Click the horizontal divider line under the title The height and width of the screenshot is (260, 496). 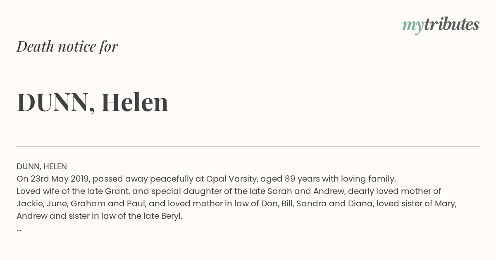click(248, 147)
